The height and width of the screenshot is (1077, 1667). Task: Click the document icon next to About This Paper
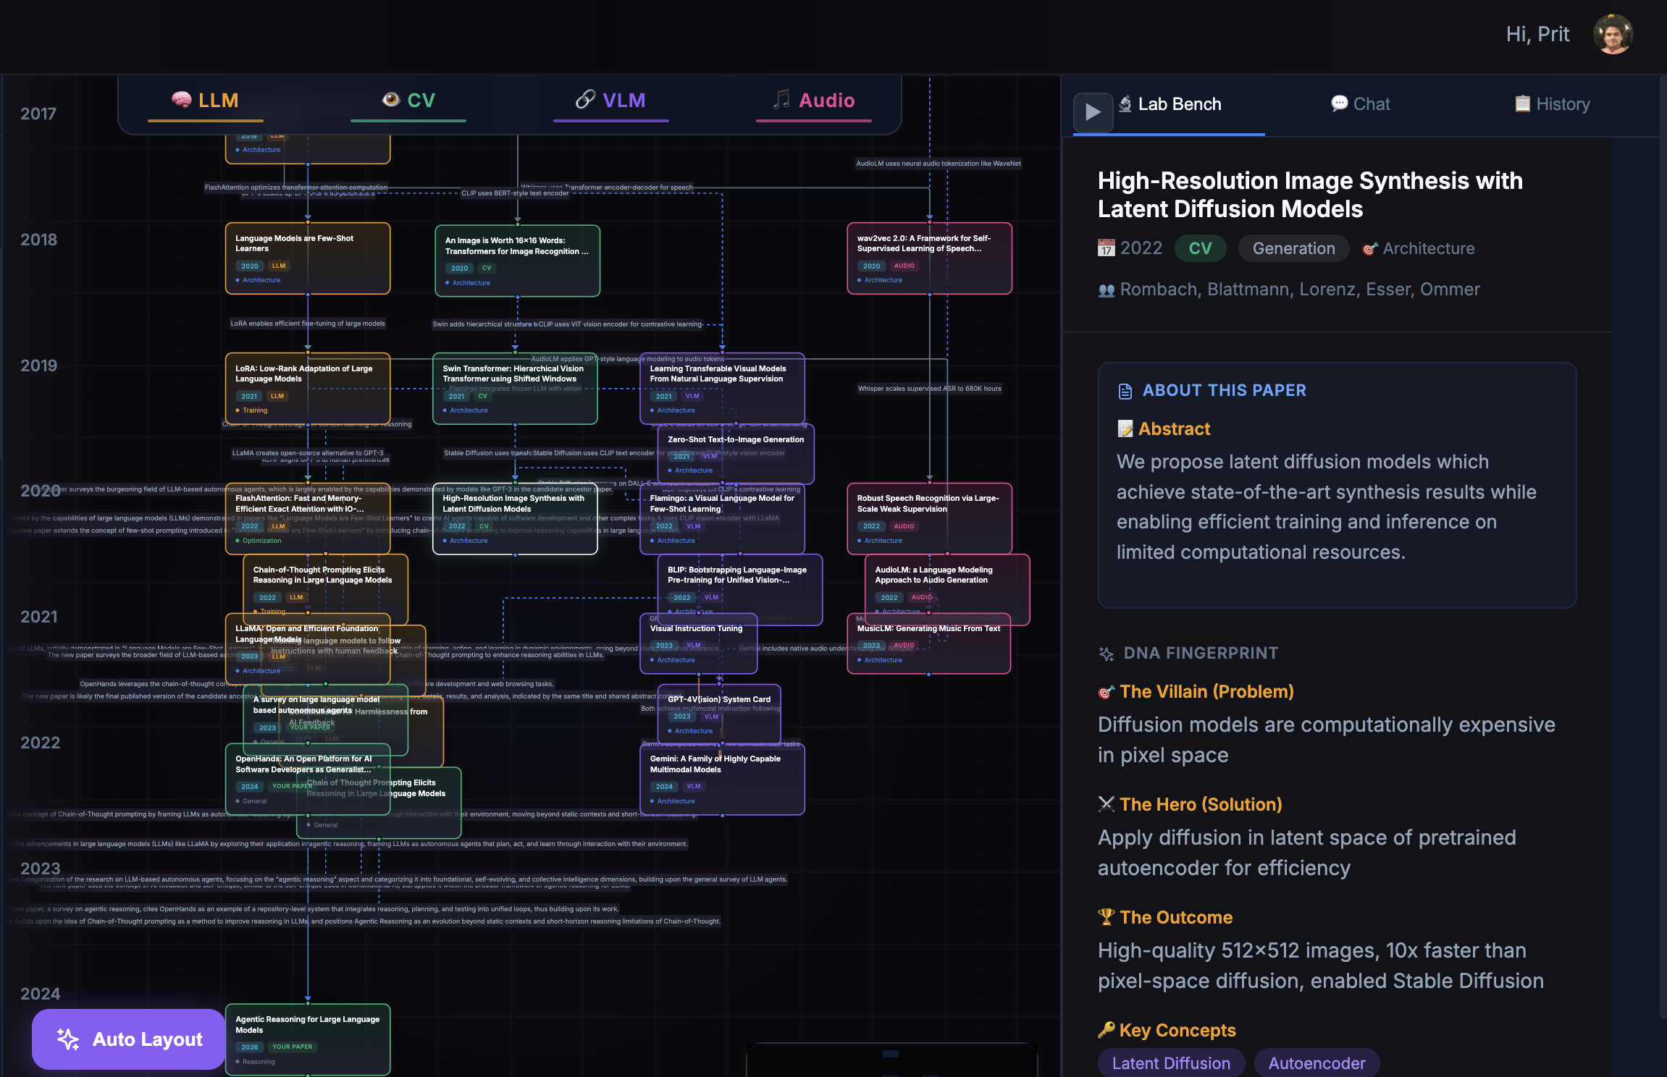tap(1125, 391)
